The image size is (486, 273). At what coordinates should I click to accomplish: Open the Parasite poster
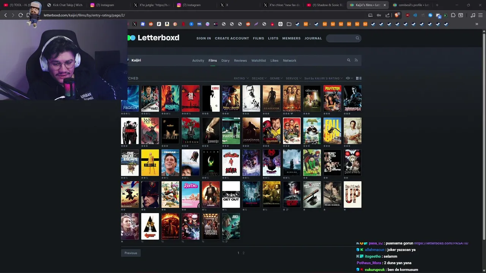pos(231,131)
